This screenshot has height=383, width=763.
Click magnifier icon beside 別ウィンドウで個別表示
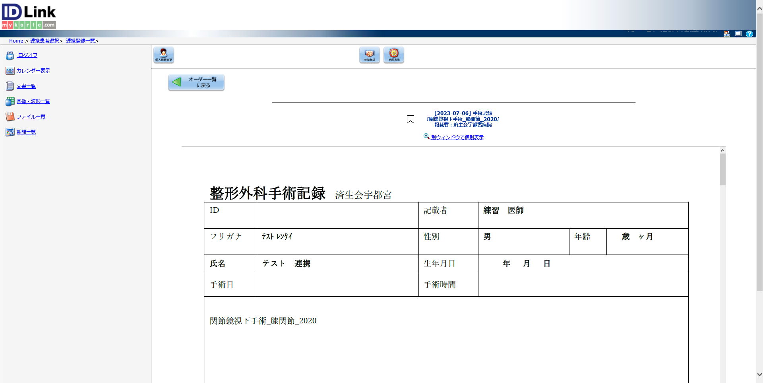tap(426, 136)
